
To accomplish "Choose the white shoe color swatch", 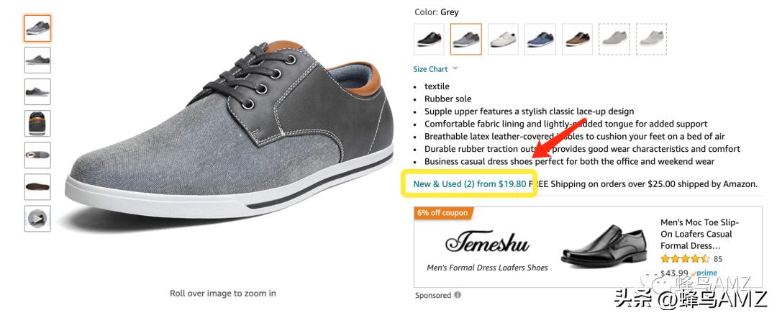I will (x=503, y=40).
